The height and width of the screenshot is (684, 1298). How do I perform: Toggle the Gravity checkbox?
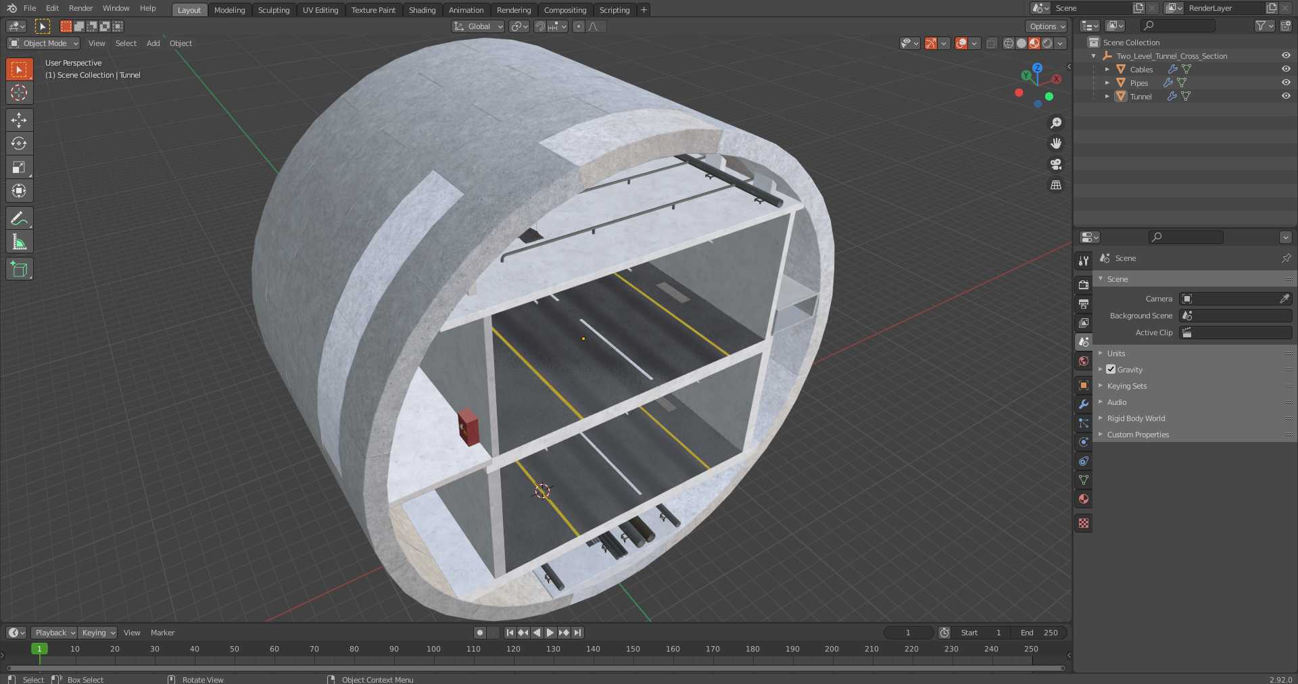pyautogui.click(x=1111, y=369)
